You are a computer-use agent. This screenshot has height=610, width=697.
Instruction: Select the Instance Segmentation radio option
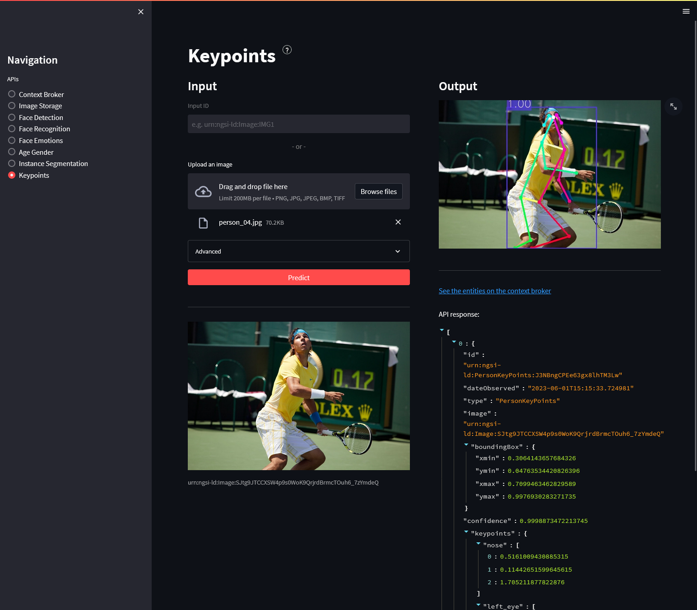48,163
